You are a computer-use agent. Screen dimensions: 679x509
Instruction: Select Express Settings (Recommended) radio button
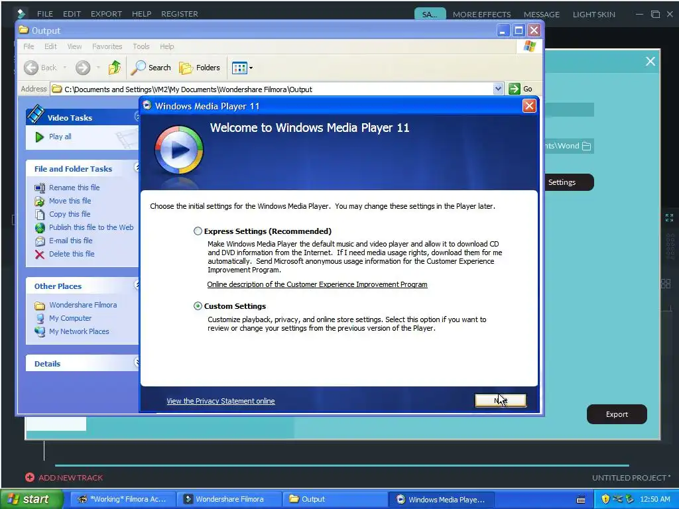click(198, 231)
